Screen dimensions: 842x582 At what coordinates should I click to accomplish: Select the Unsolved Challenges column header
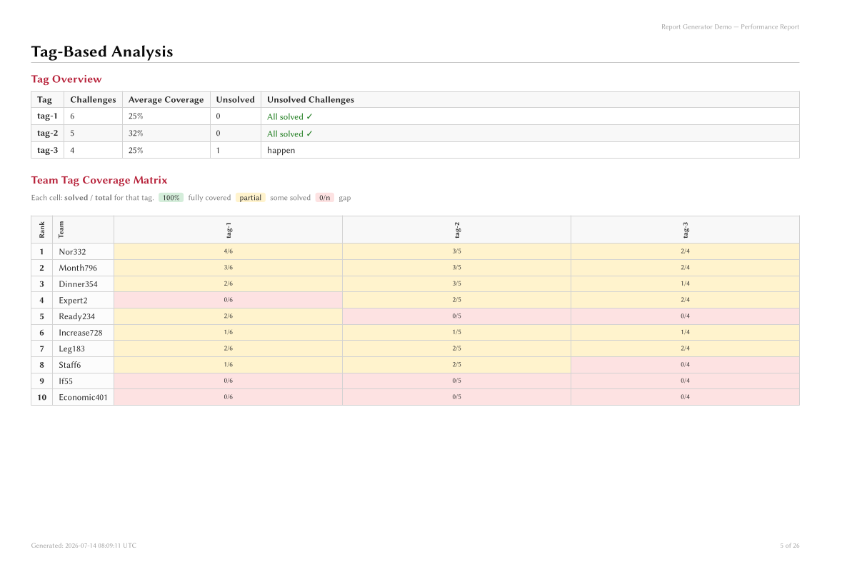530,100
